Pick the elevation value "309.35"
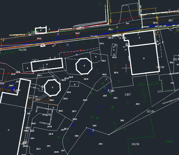The height and width of the screenshot is (155, 179). 50,127
